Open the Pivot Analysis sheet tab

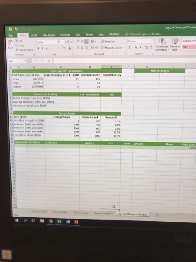click(x=81, y=213)
